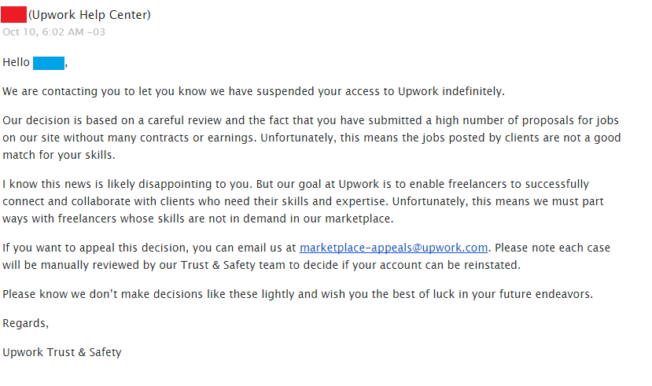Click the red redacted sender name block
Screen dimensions: 652x386
coord(14,14)
